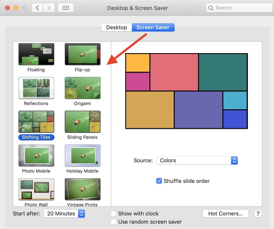Click the show all preferences grid icon
The width and height of the screenshot is (274, 229).
coord(66,8)
